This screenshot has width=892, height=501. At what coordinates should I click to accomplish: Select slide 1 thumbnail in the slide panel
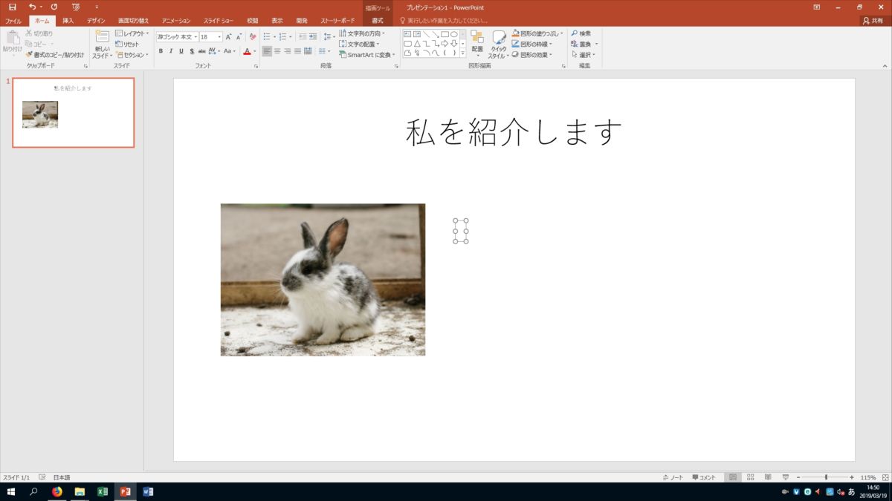(x=74, y=113)
